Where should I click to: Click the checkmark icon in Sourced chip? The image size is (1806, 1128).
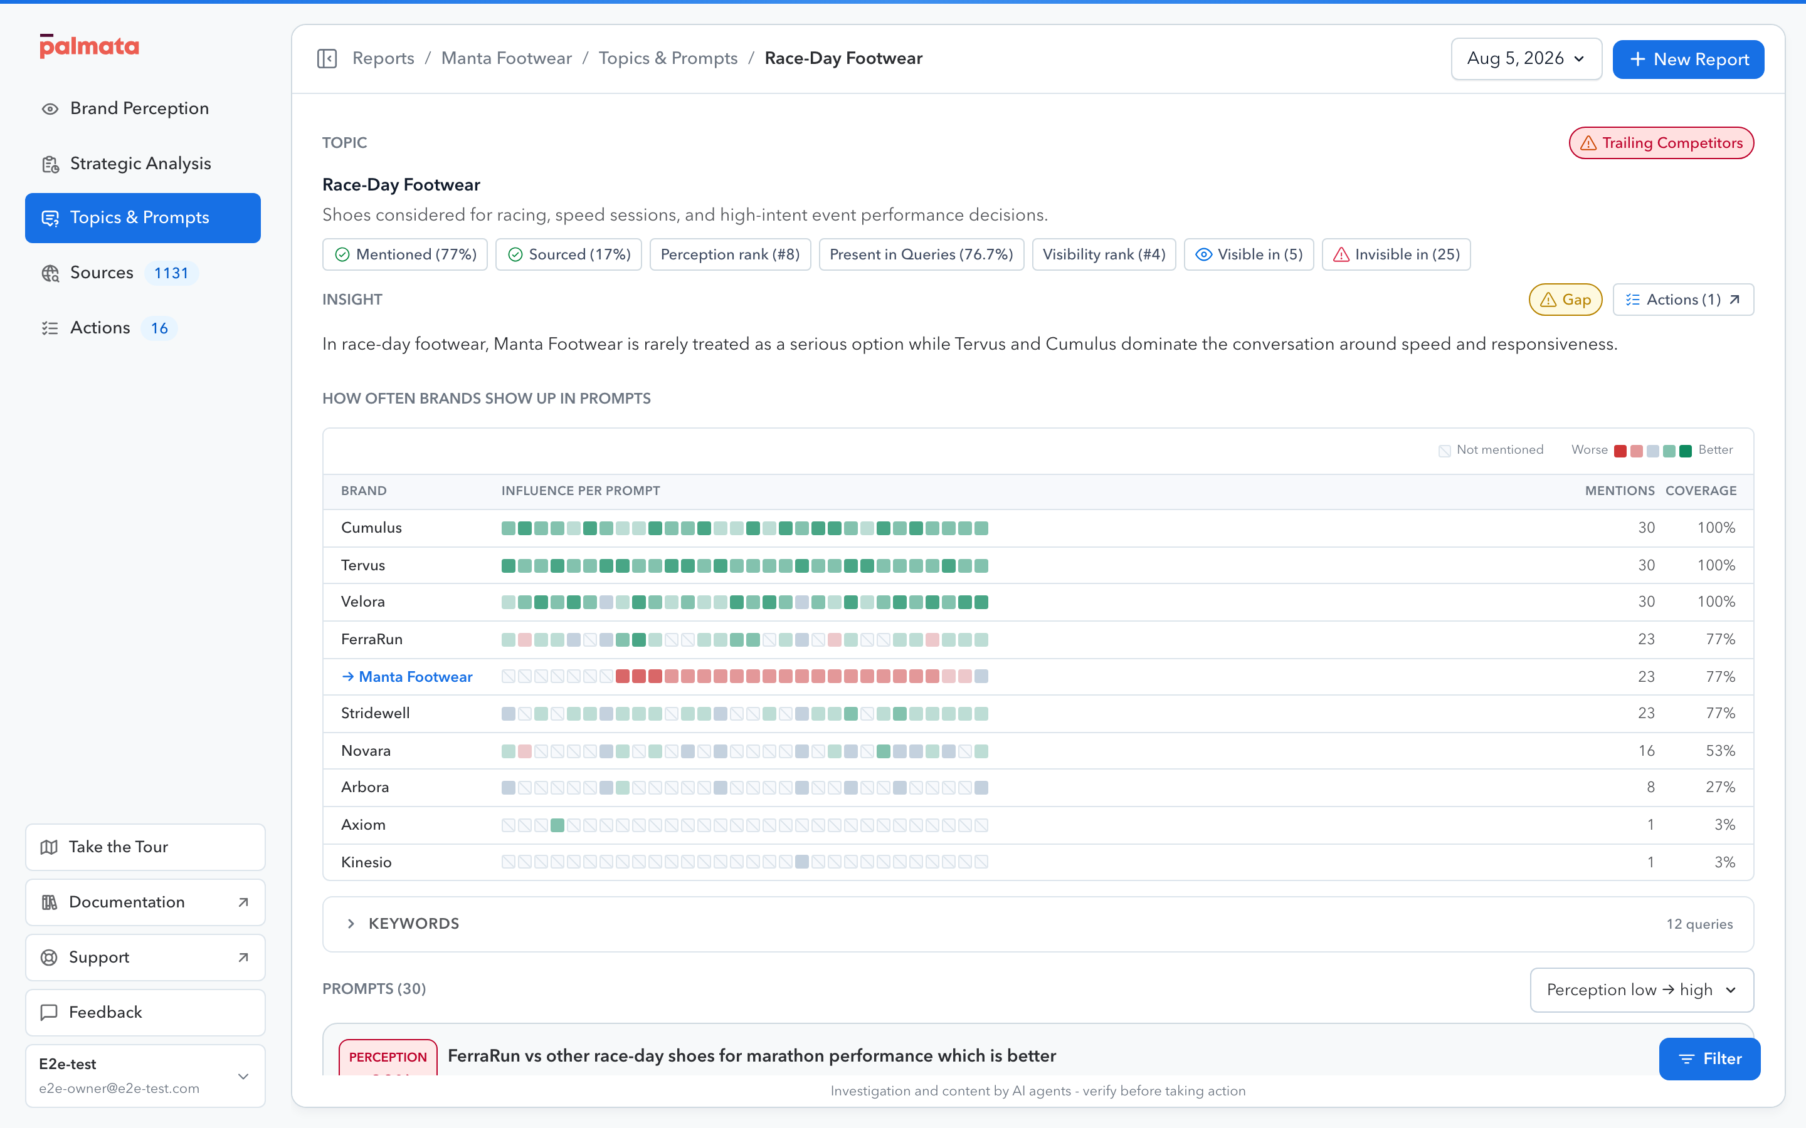515,255
